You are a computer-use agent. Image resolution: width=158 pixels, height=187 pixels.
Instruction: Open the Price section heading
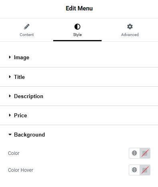(x=20, y=115)
